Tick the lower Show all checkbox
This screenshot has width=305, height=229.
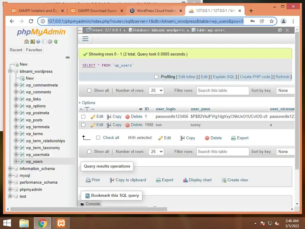tap(89, 152)
